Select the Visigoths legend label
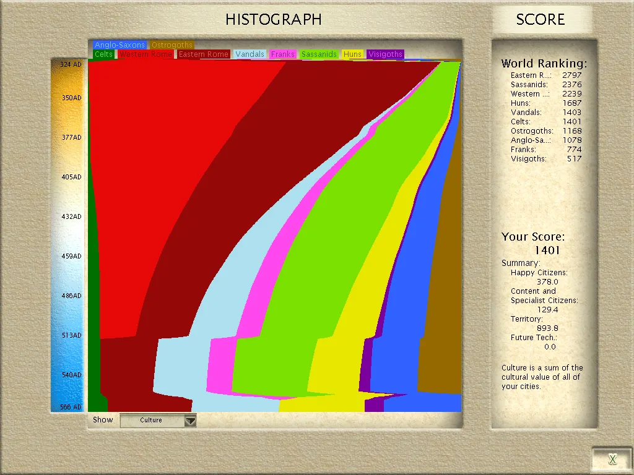Image resolution: width=634 pixels, height=475 pixels. coord(385,54)
